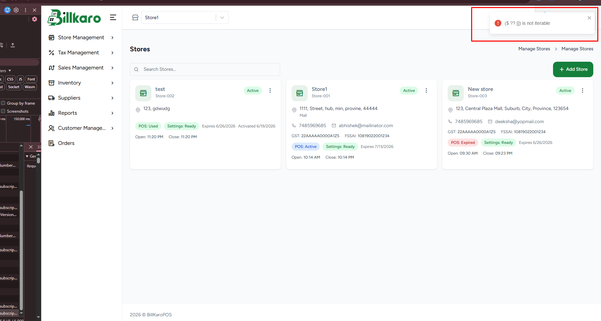
Task: Open the Inventory menu
Action: coord(81,83)
